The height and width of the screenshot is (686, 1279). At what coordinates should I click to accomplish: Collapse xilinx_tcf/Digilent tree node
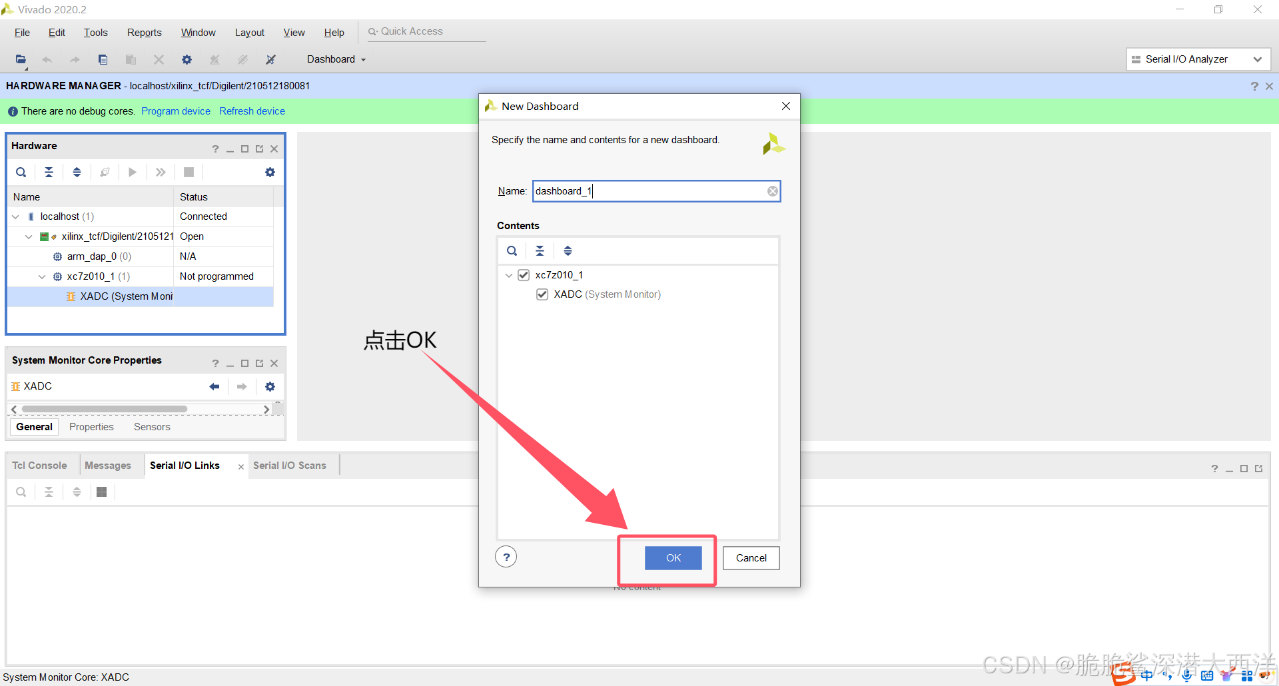tap(29, 236)
